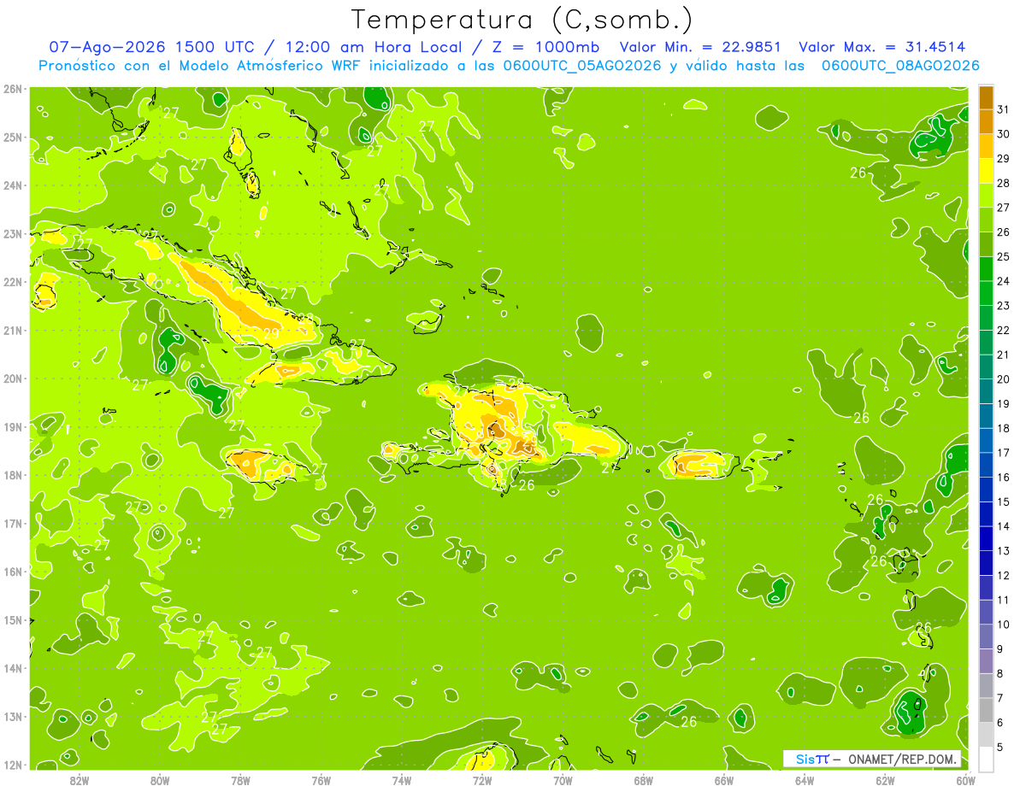Click legend swatch between 30 and 31
The height and width of the screenshot is (792, 1026).
[986, 121]
